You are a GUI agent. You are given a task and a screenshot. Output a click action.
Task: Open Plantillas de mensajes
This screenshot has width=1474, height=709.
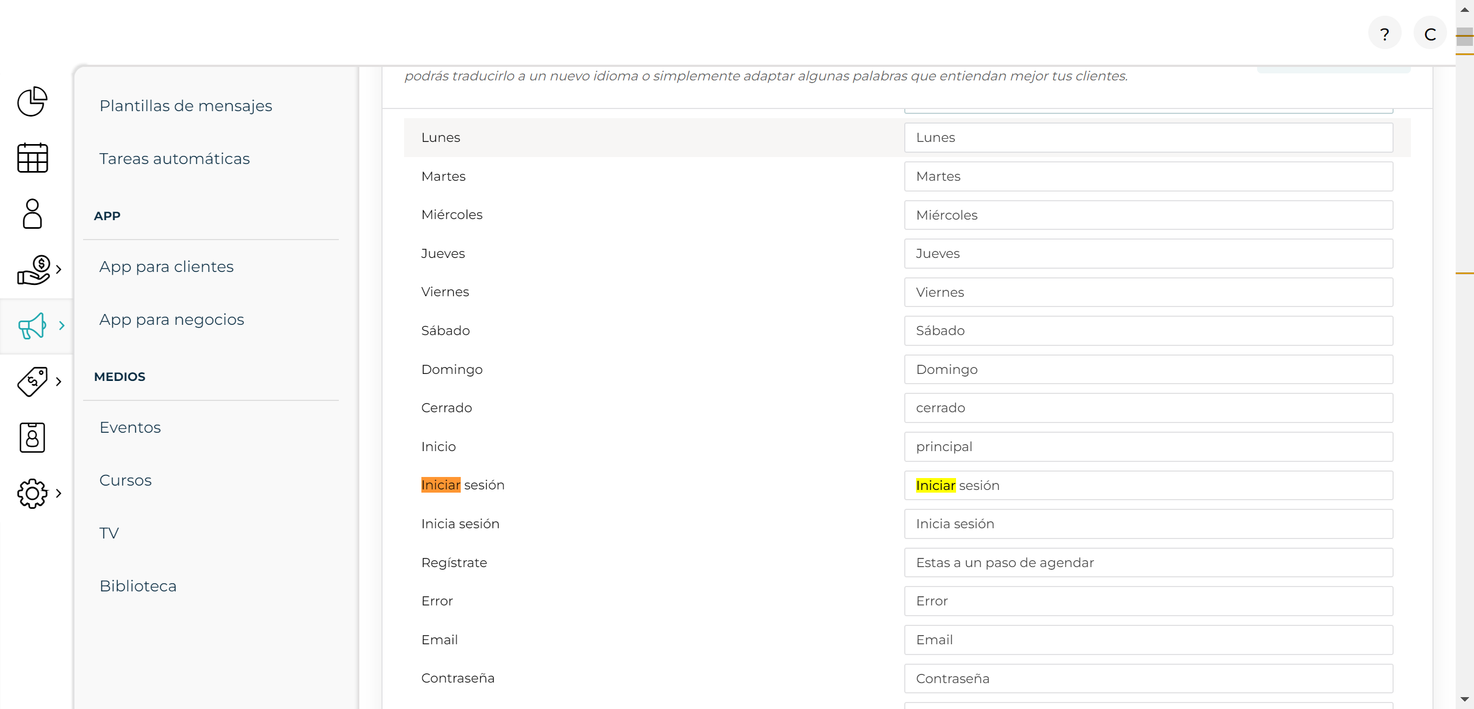pyautogui.click(x=186, y=106)
